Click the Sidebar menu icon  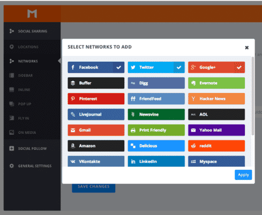coord(12,75)
